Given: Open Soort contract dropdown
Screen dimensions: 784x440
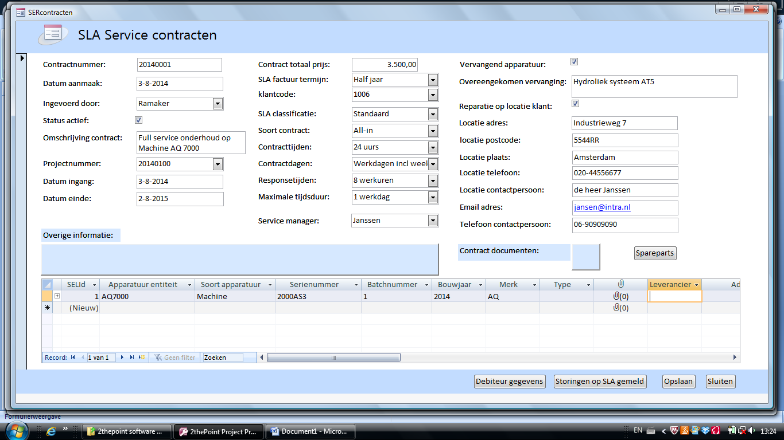Looking at the screenshot, I should (x=433, y=131).
